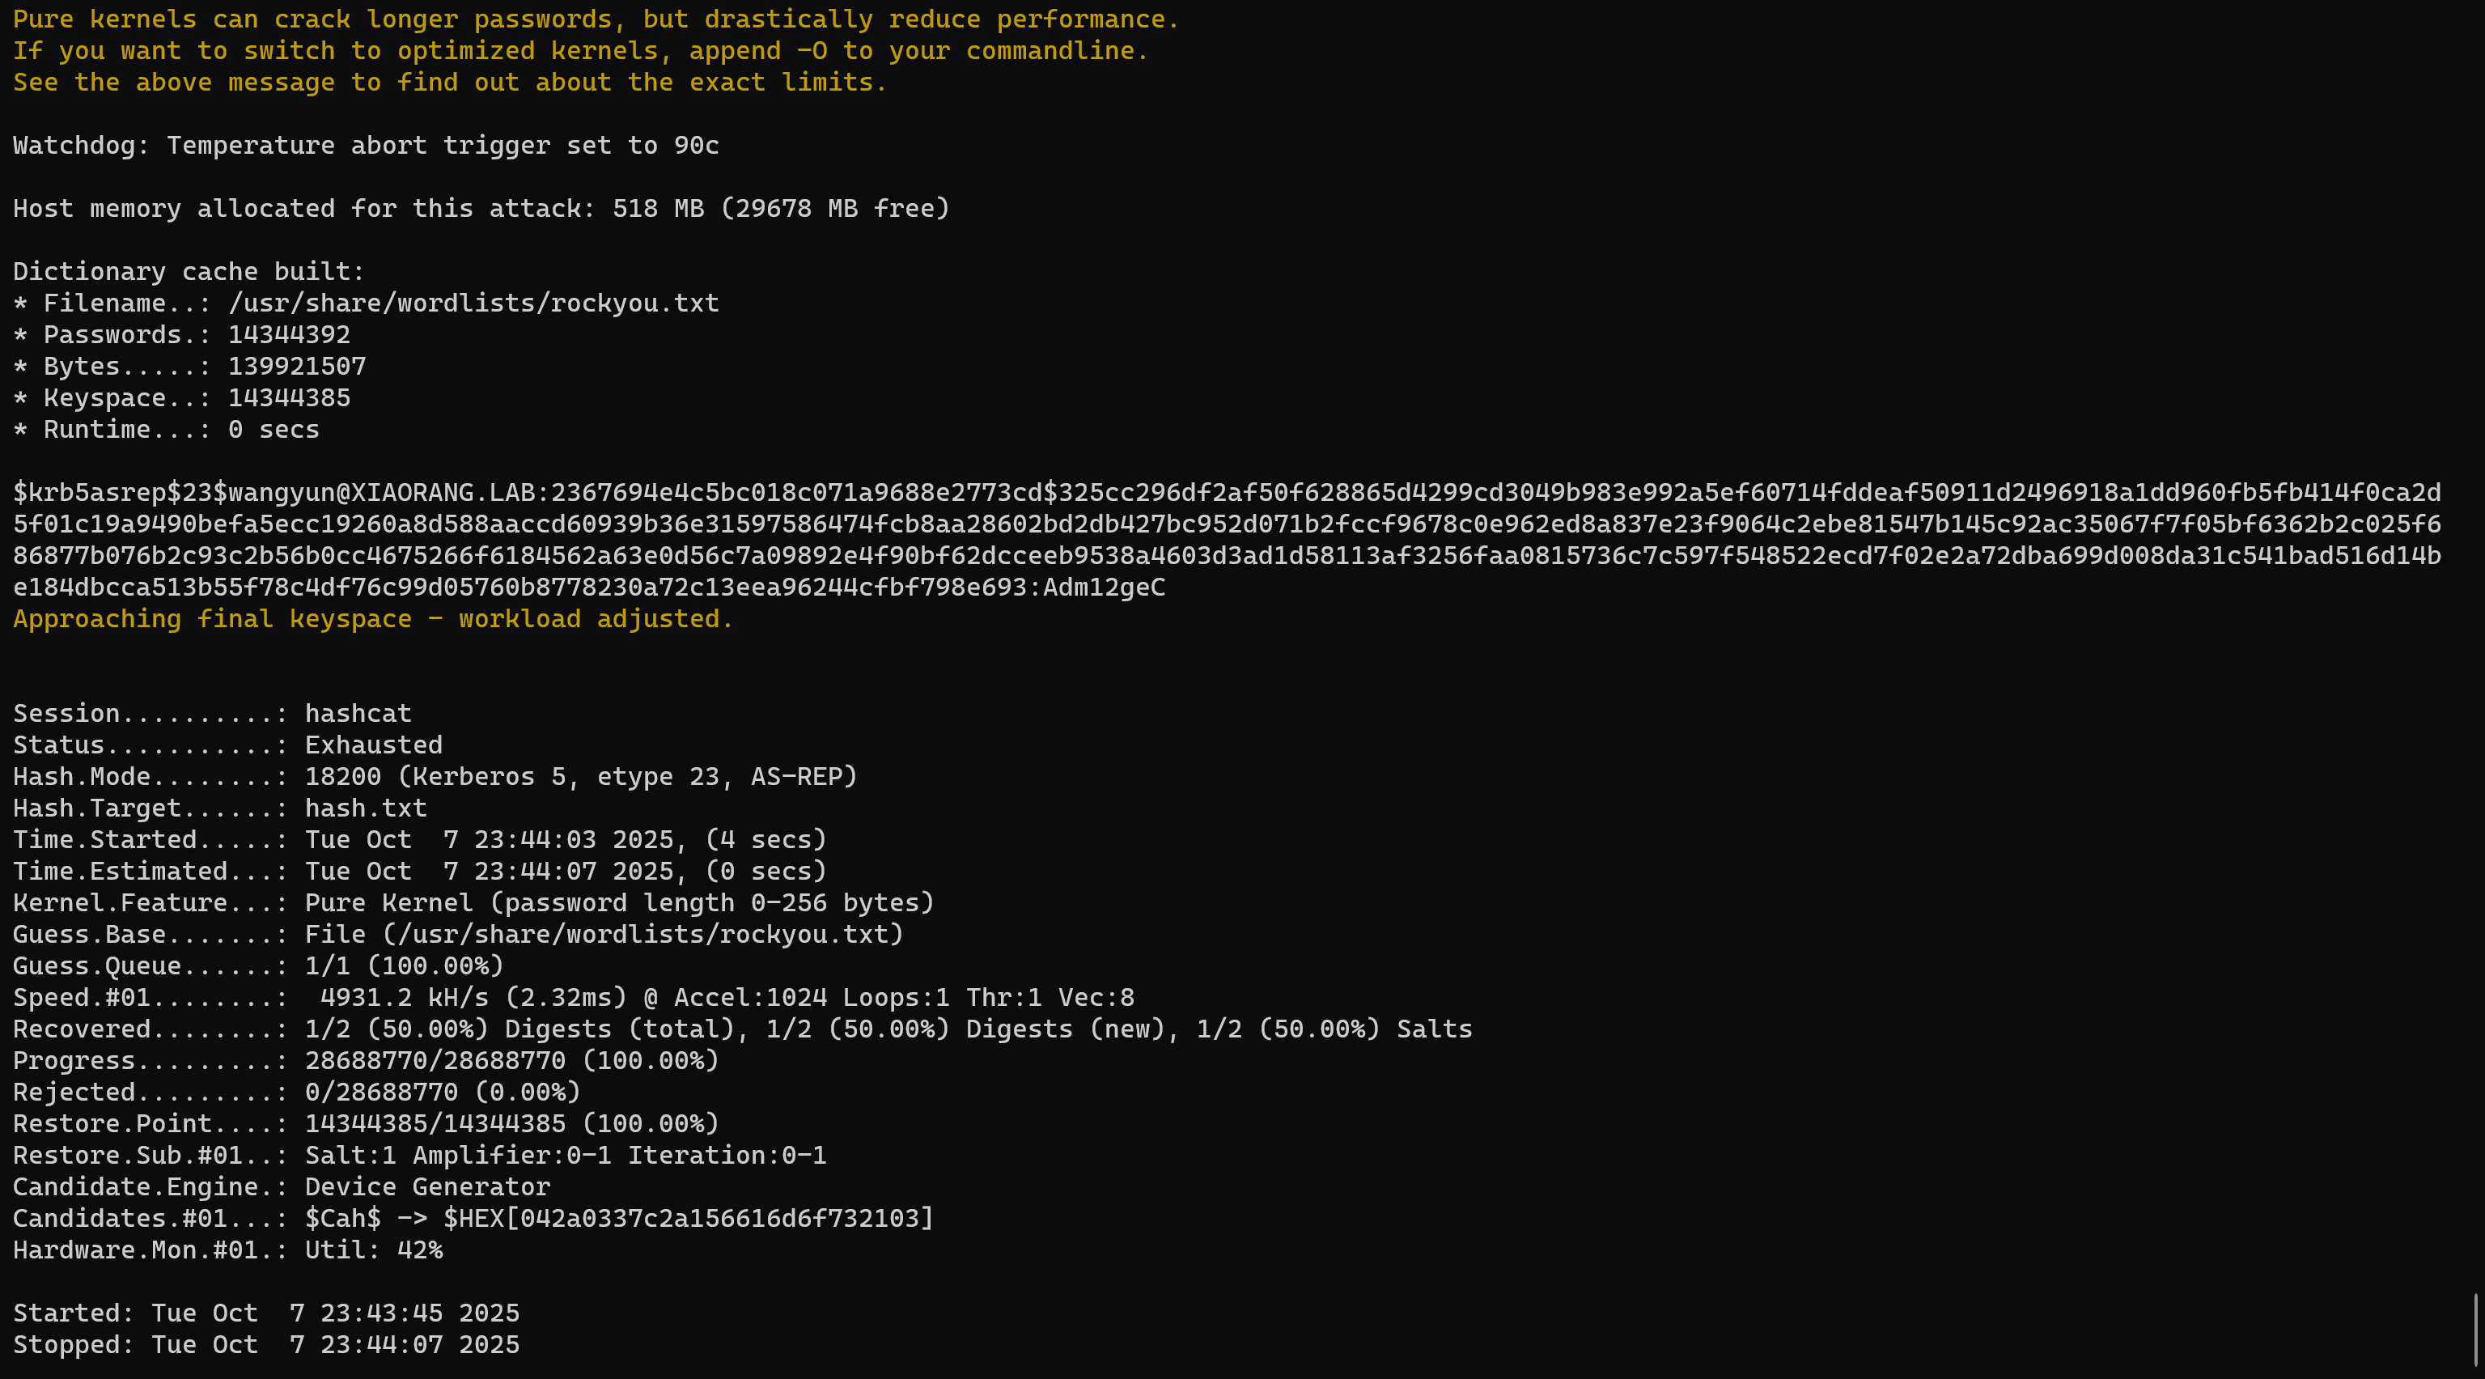
Task: Click the Session value hashcat
Action: click(358, 714)
